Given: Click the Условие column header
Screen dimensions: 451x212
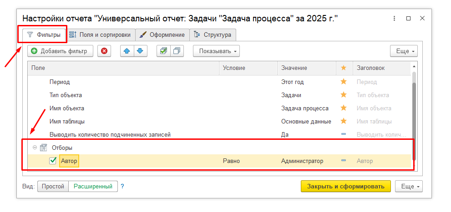Looking at the screenshot, I should (x=248, y=68).
